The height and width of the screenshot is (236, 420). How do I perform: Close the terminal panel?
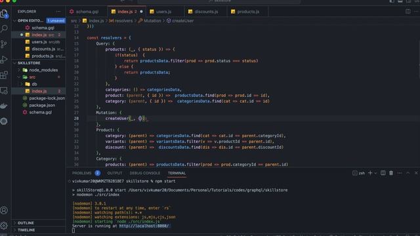(416, 173)
